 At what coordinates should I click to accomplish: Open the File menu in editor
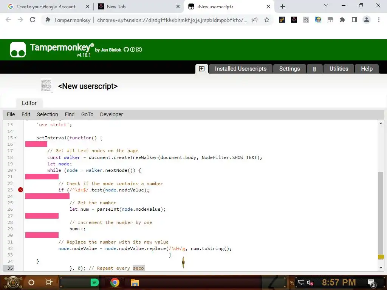(x=11, y=114)
